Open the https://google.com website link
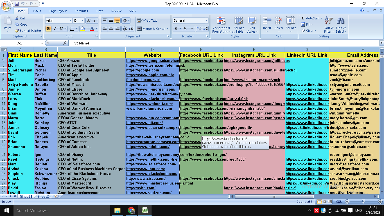Screen dimensions: 384x216 click(143, 70)
